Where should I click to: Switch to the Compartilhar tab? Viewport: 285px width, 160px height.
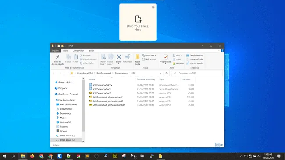(78, 51)
